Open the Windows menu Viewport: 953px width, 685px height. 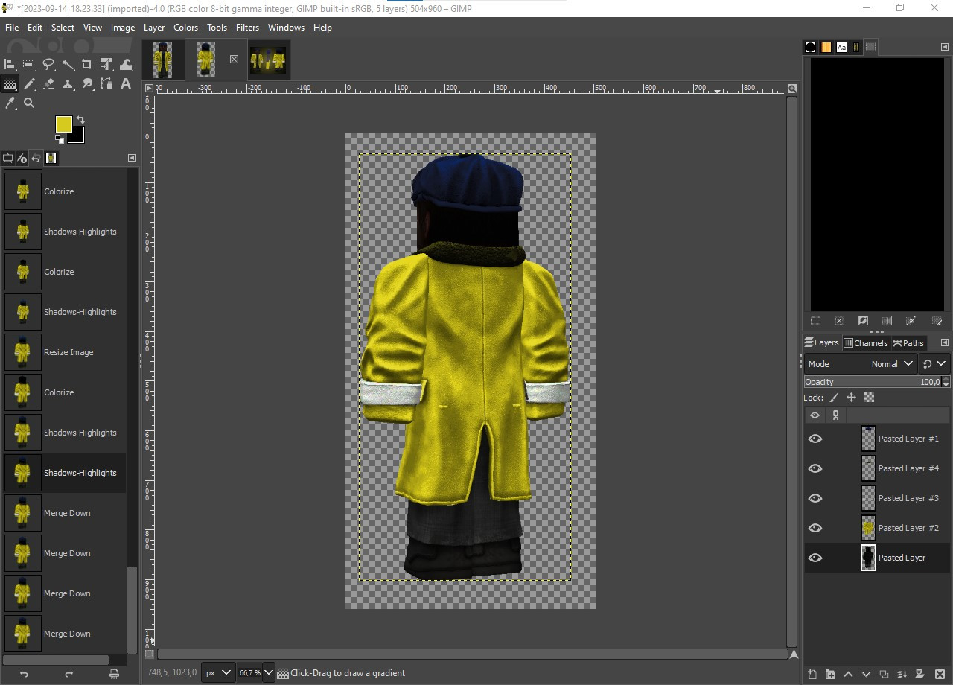[x=286, y=28]
